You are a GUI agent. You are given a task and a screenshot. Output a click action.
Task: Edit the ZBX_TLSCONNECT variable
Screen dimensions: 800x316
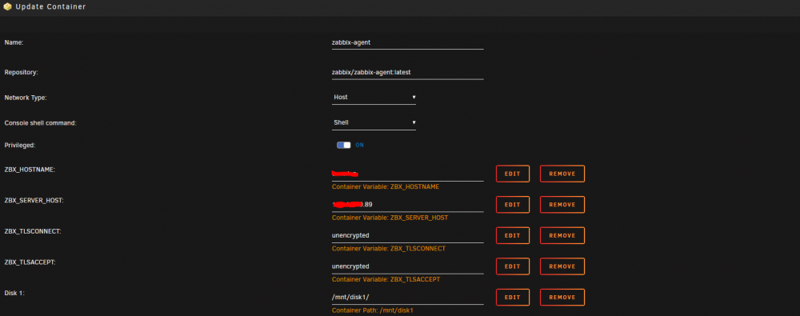click(x=512, y=235)
